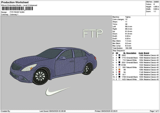The width and height of the screenshot is (160, 113).
Task: Click the Stitches value '24899'
Action: point(156,2)
